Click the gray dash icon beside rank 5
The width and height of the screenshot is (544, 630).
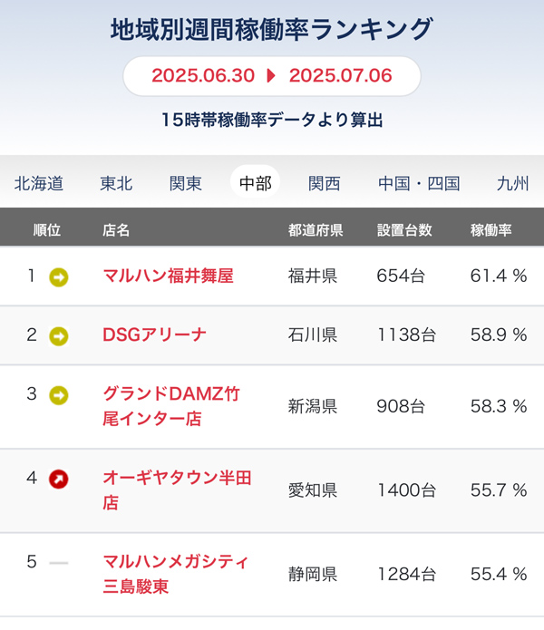(x=59, y=563)
